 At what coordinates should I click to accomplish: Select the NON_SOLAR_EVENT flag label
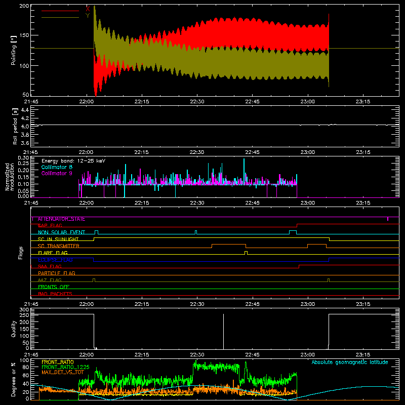click(61, 232)
